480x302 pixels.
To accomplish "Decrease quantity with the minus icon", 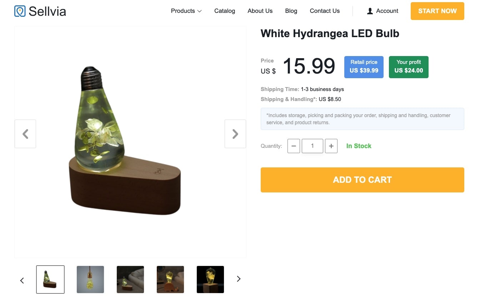I will point(294,146).
